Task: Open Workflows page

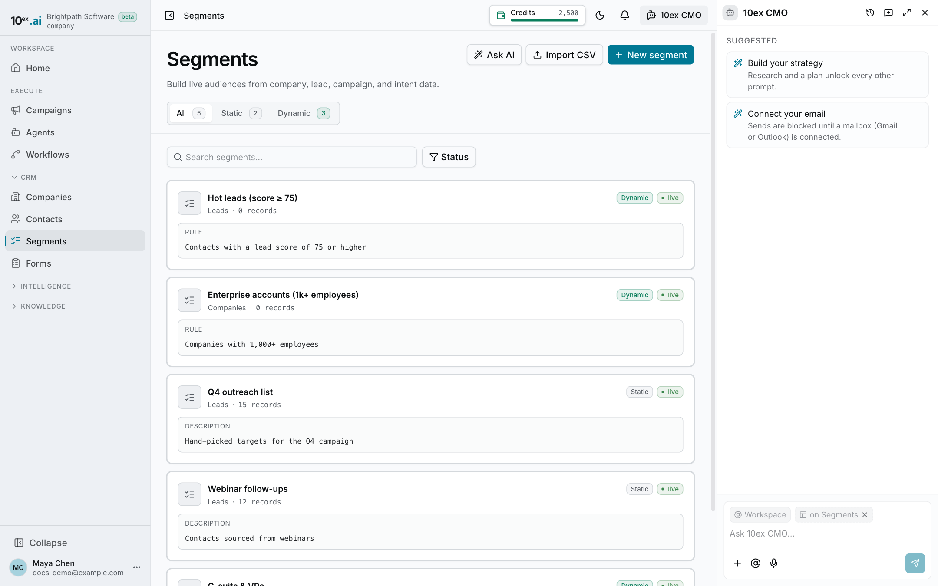Action: [x=75, y=155]
